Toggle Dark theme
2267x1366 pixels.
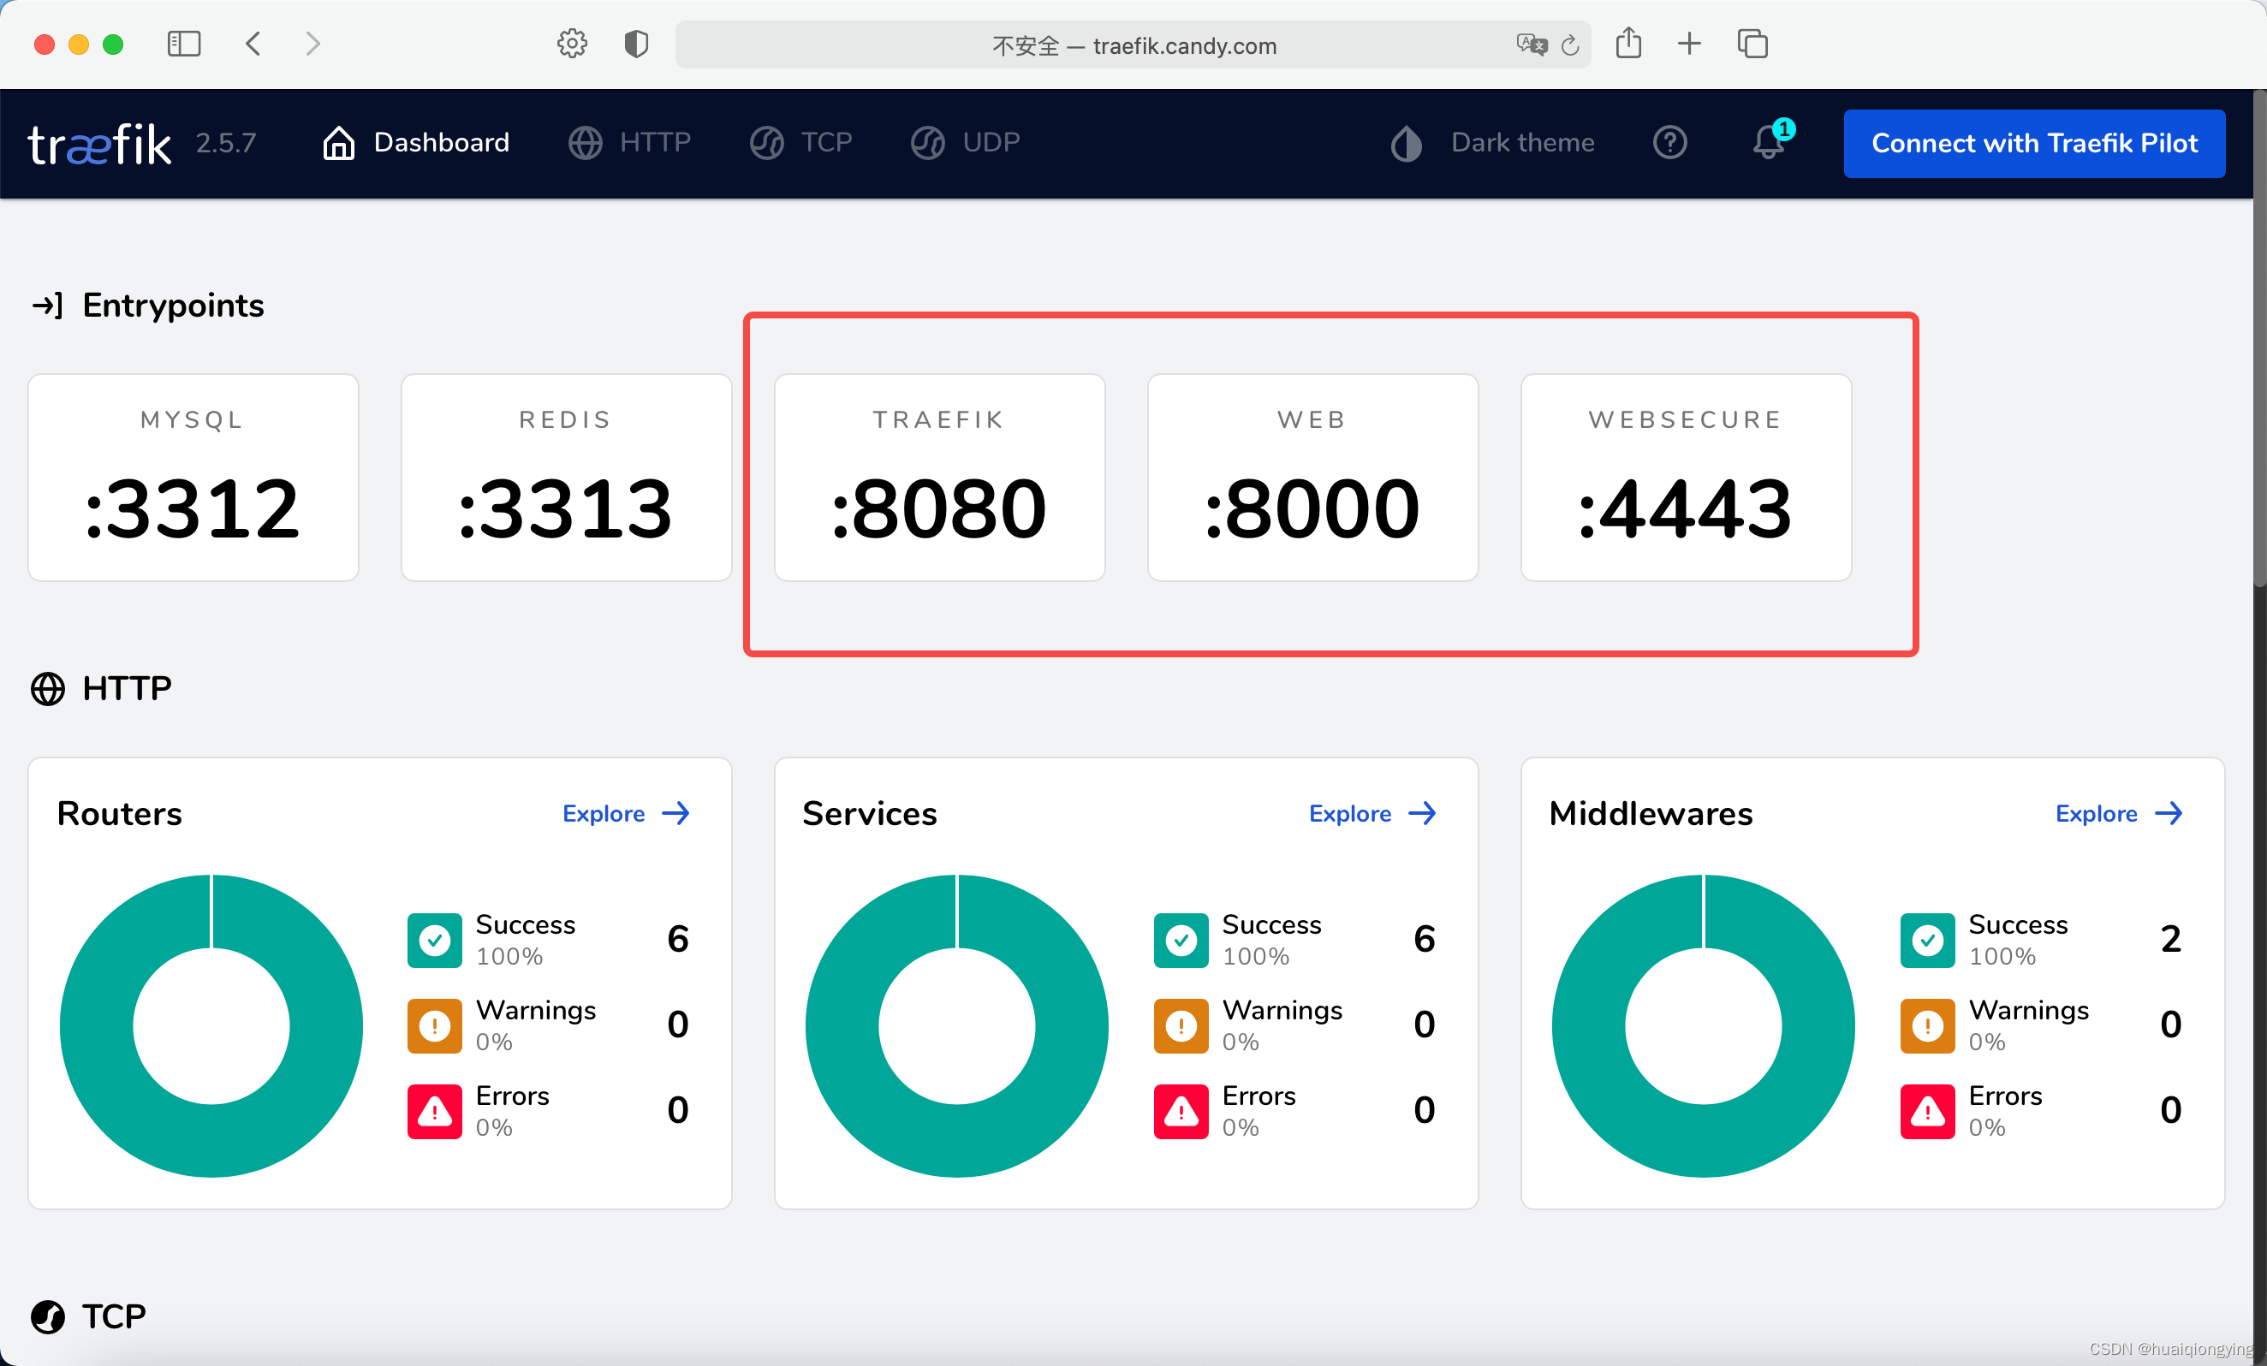pyautogui.click(x=1491, y=143)
